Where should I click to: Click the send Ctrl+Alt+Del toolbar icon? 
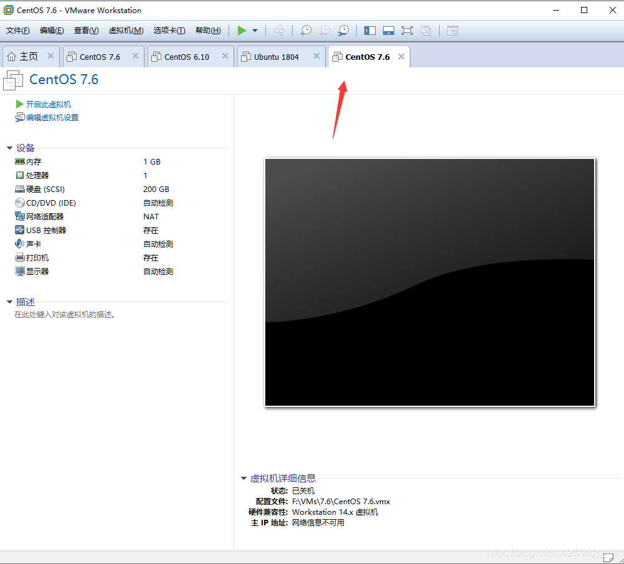(x=279, y=31)
